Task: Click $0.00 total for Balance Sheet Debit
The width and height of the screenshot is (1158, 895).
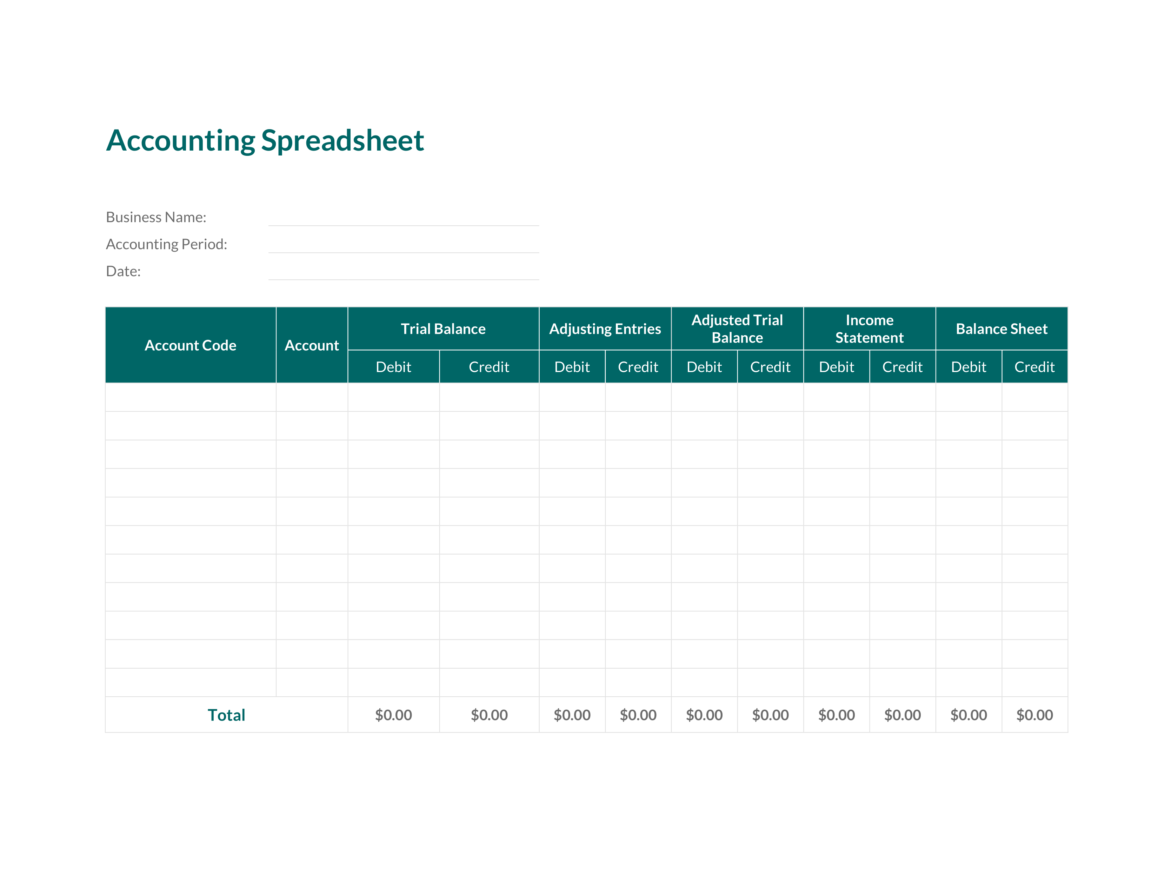Action: point(969,715)
